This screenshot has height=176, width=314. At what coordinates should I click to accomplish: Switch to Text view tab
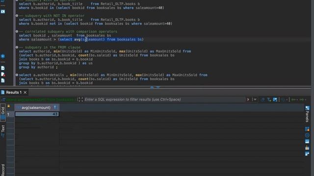click(3, 131)
